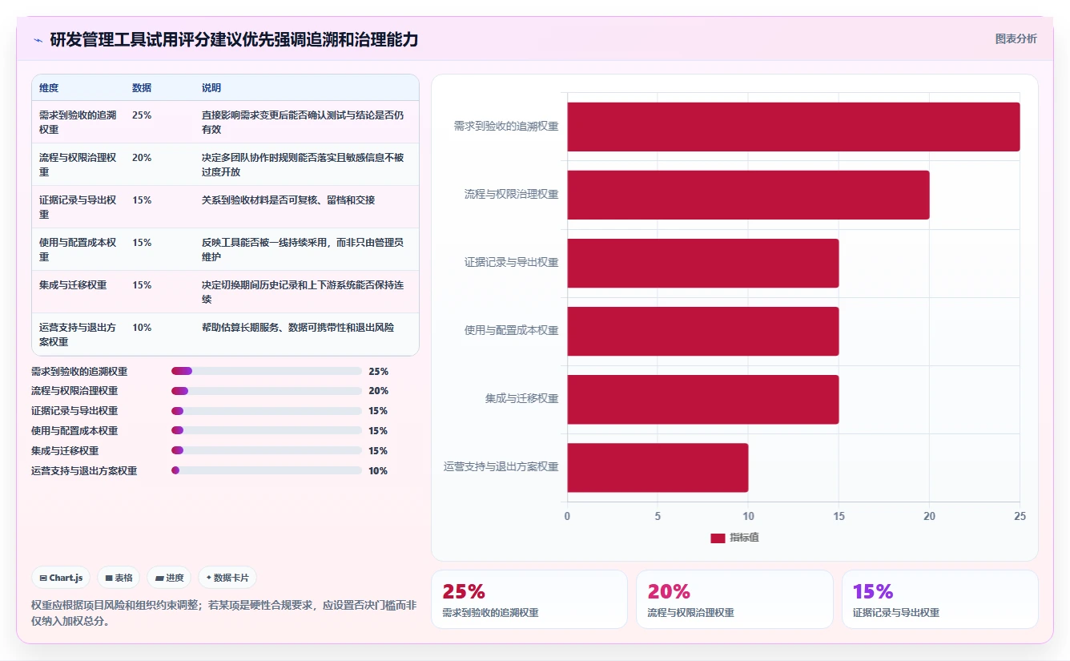The height and width of the screenshot is (661, 1070).
Task: Click the x-axis tick label 15
Action: click(839, 517)
